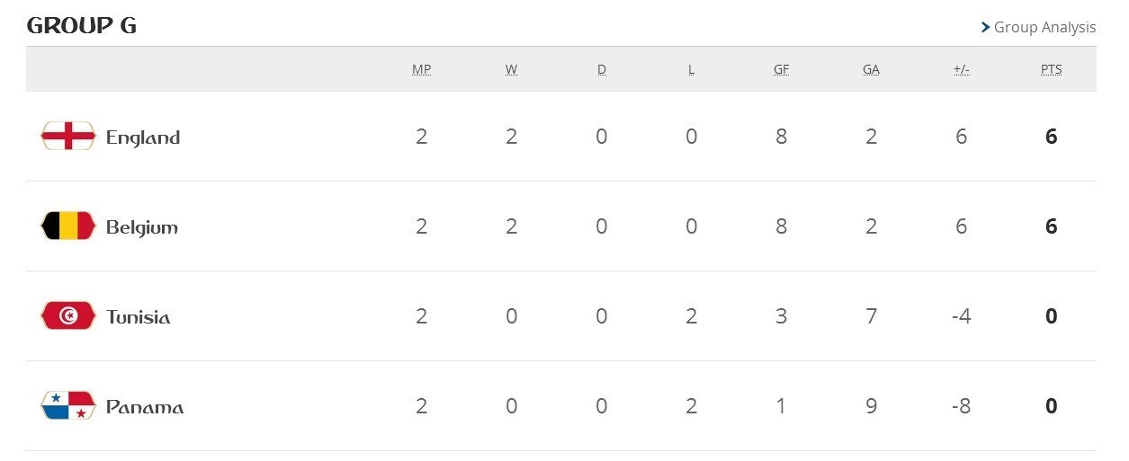Click the MP column header
Image resolution: width=1129 pixels, height=461 pixels.
tap(421, 69)
